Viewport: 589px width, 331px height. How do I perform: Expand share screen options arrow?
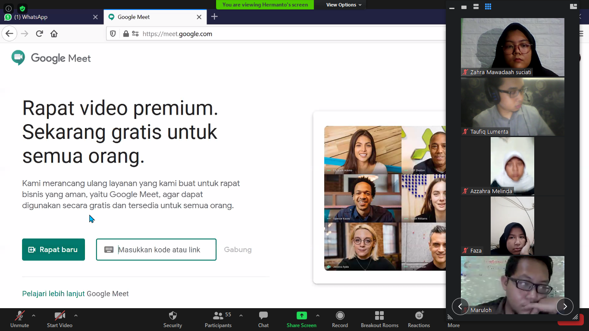[x=318, y=315]
